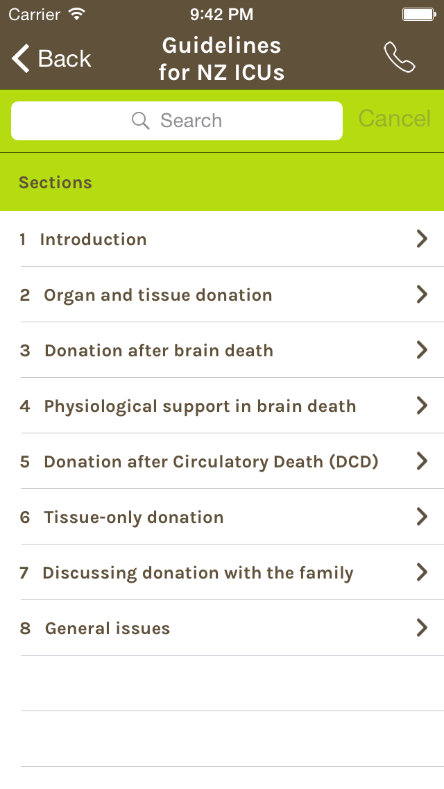Select Donation after Circulatory Death (DCD)

(x=211, y=462)
